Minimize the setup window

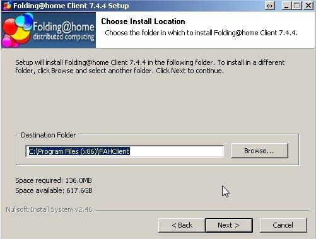click(286, 6)
